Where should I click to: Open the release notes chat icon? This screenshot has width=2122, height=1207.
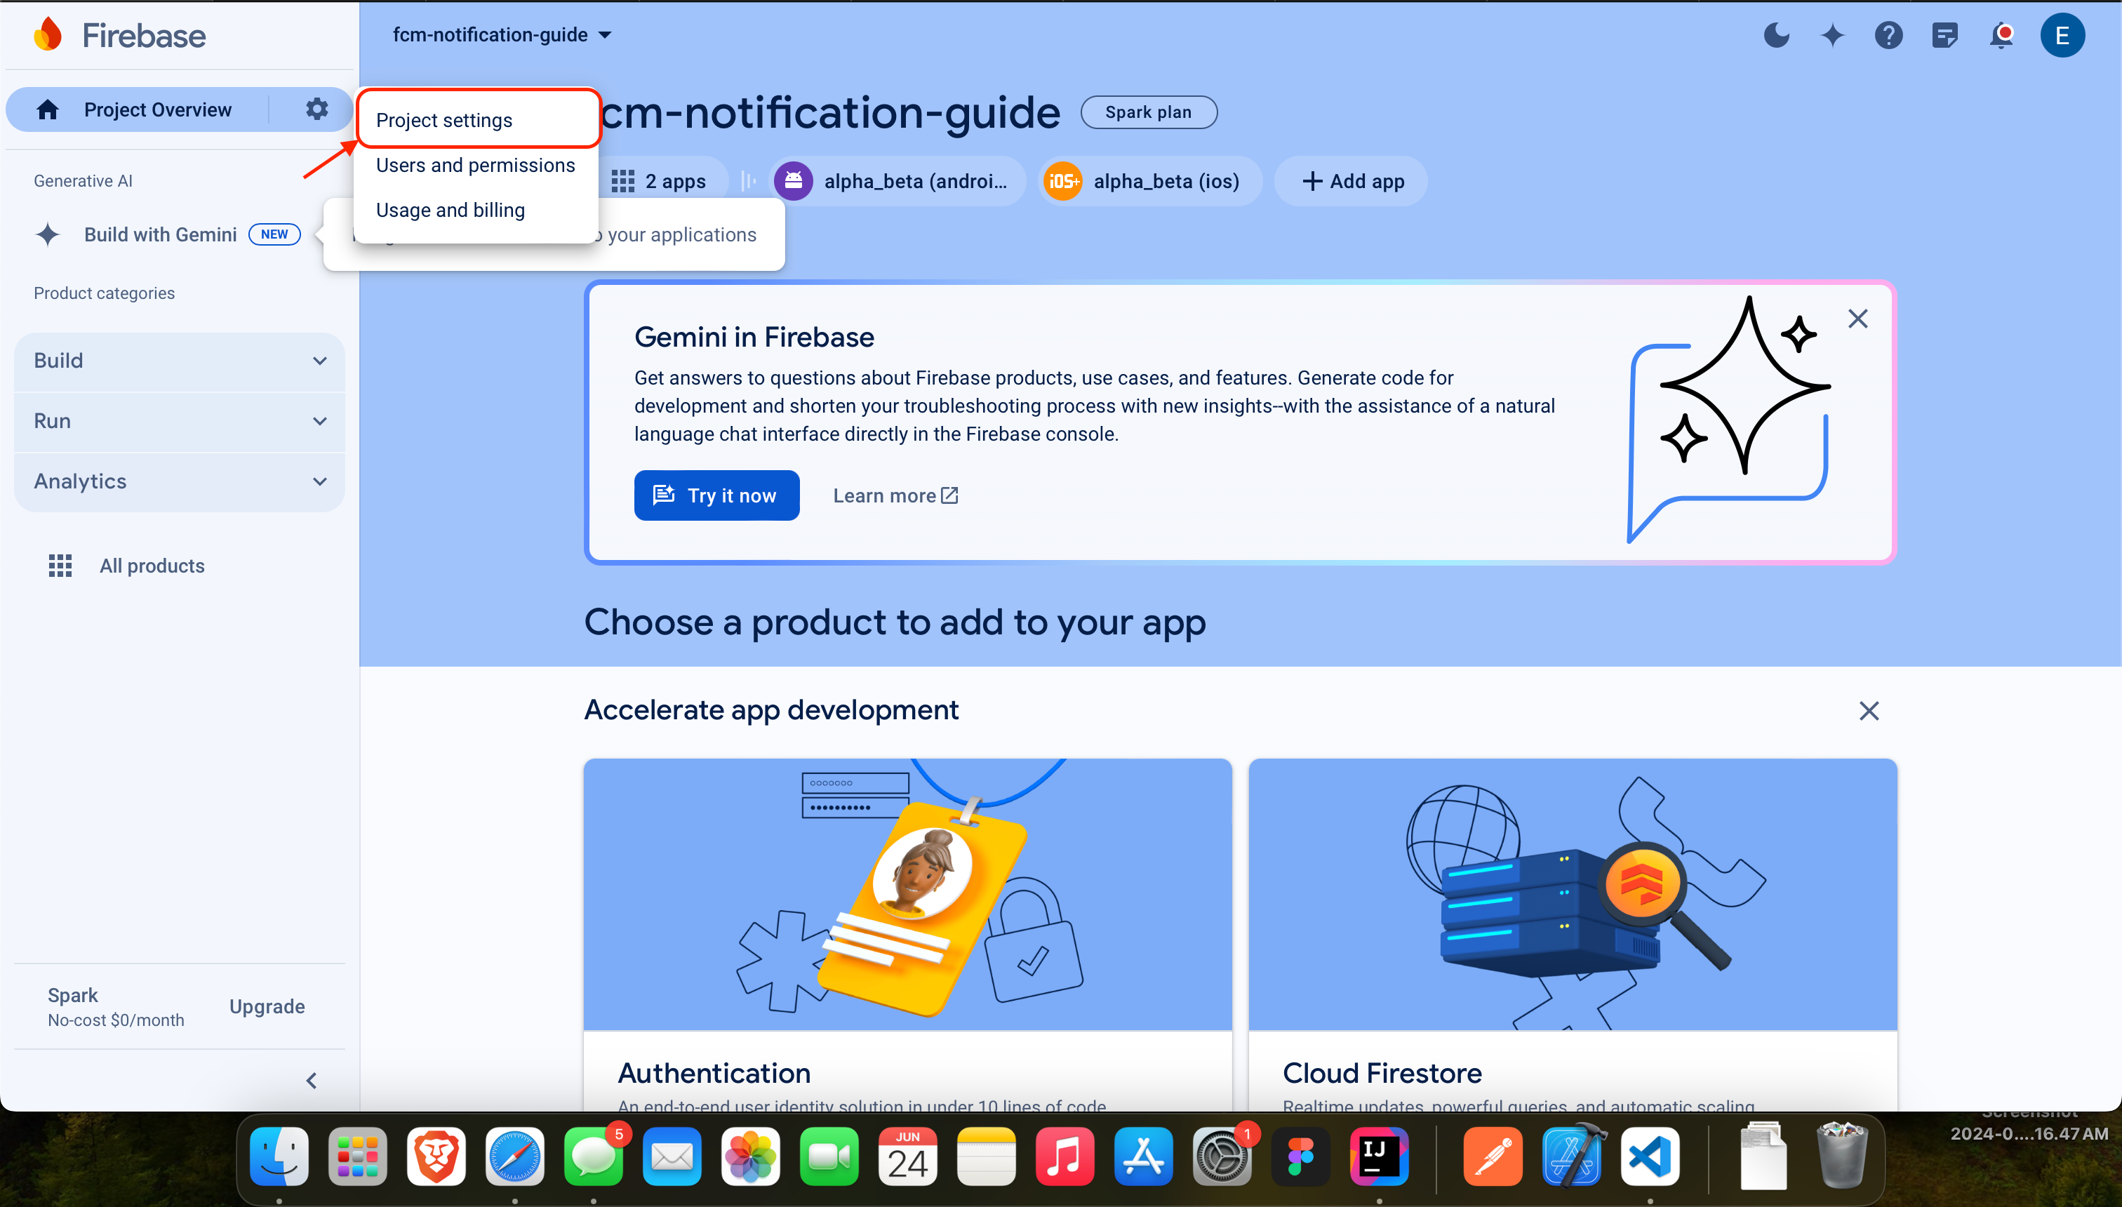pyautogui.click(x=1944, y=35)
